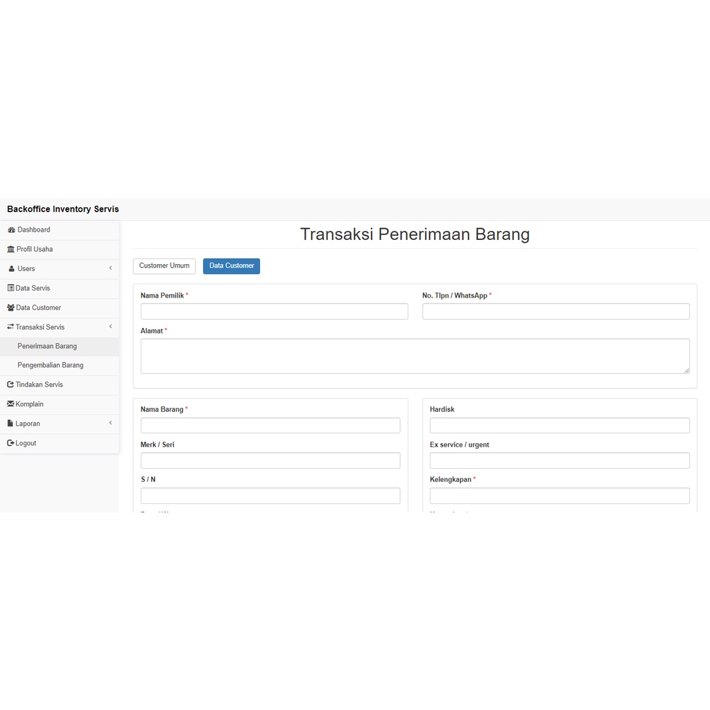Focus the Ex service / urgent field
Screen dimensions: 710x710
(x=560, y=460)
